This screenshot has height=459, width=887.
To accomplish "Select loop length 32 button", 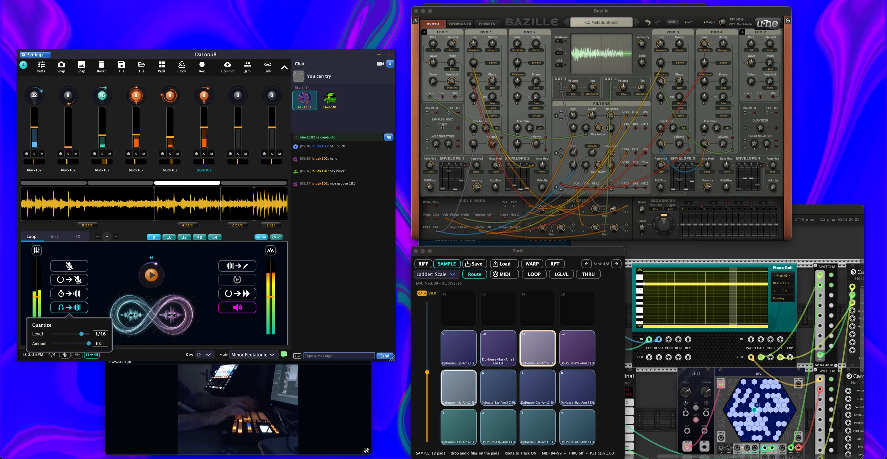I will coord(184,237).
